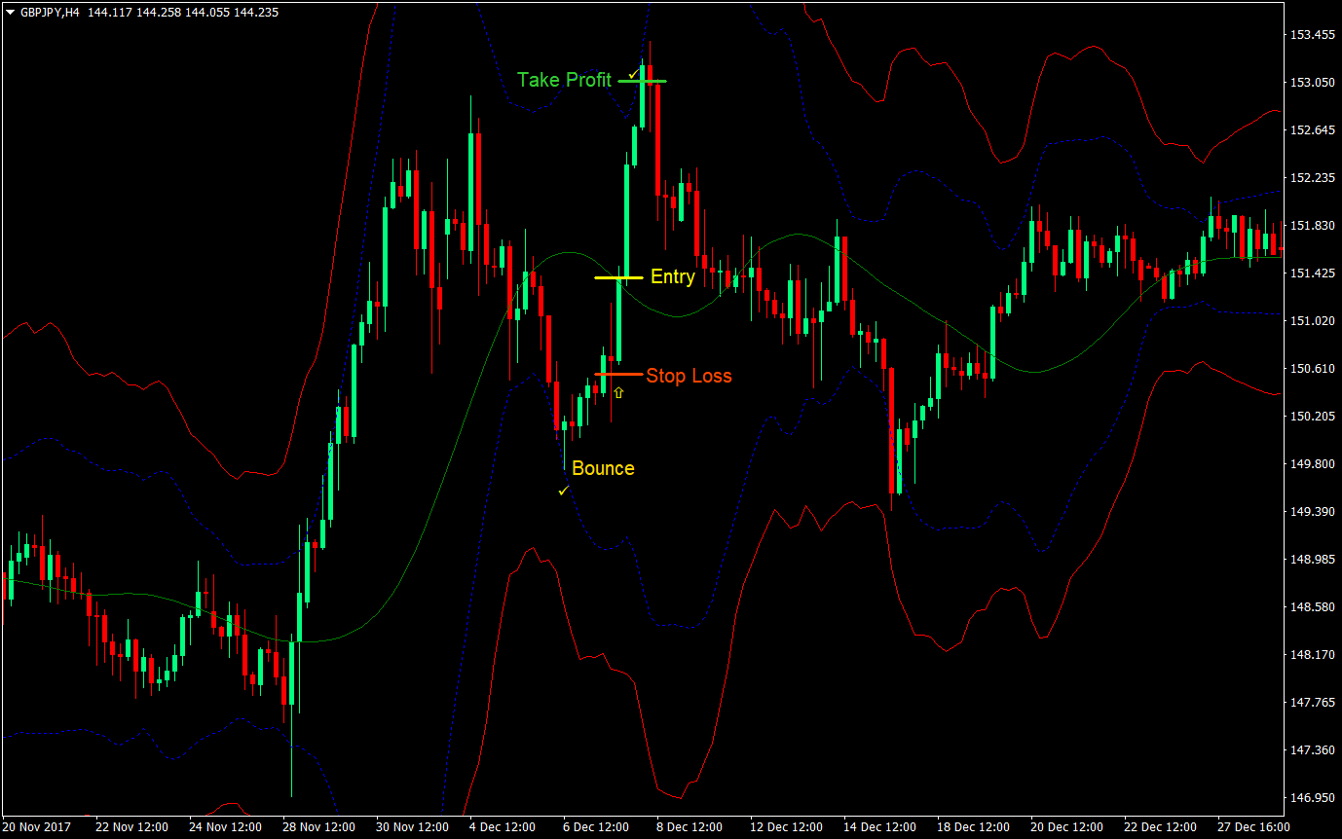This screenshot has width=1342, height=839.
Task: Click the yellow checkmark below the Bounce label
Action: pyautogui.click(x=563, y=490)
